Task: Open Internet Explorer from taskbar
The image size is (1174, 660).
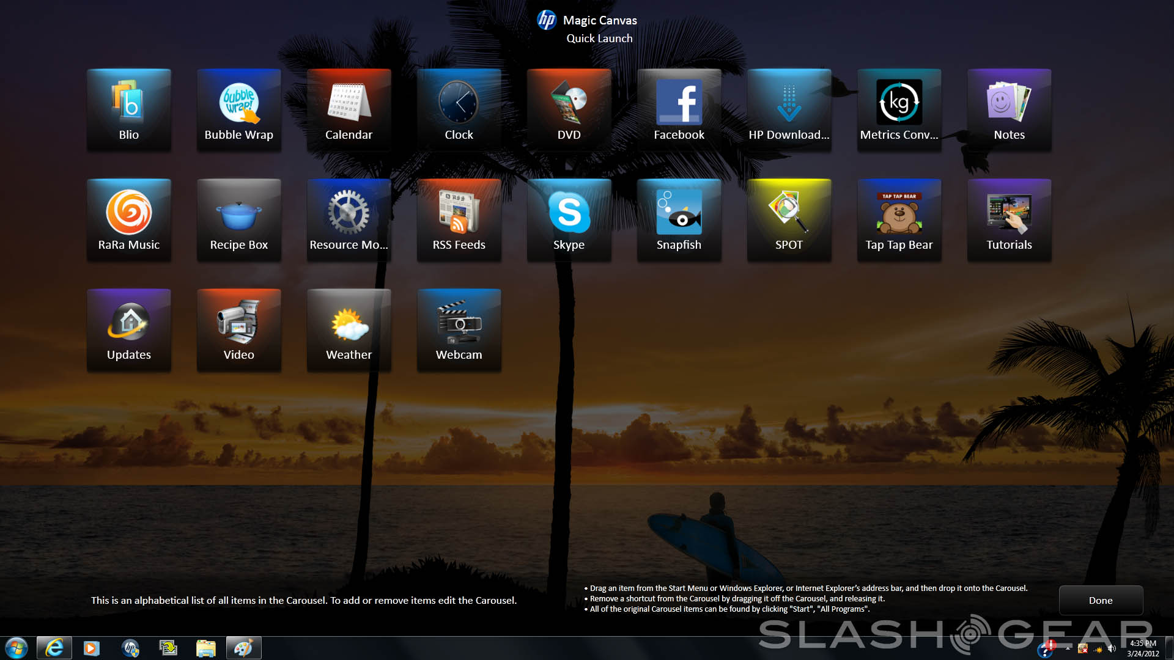Action: click(54, 648)
